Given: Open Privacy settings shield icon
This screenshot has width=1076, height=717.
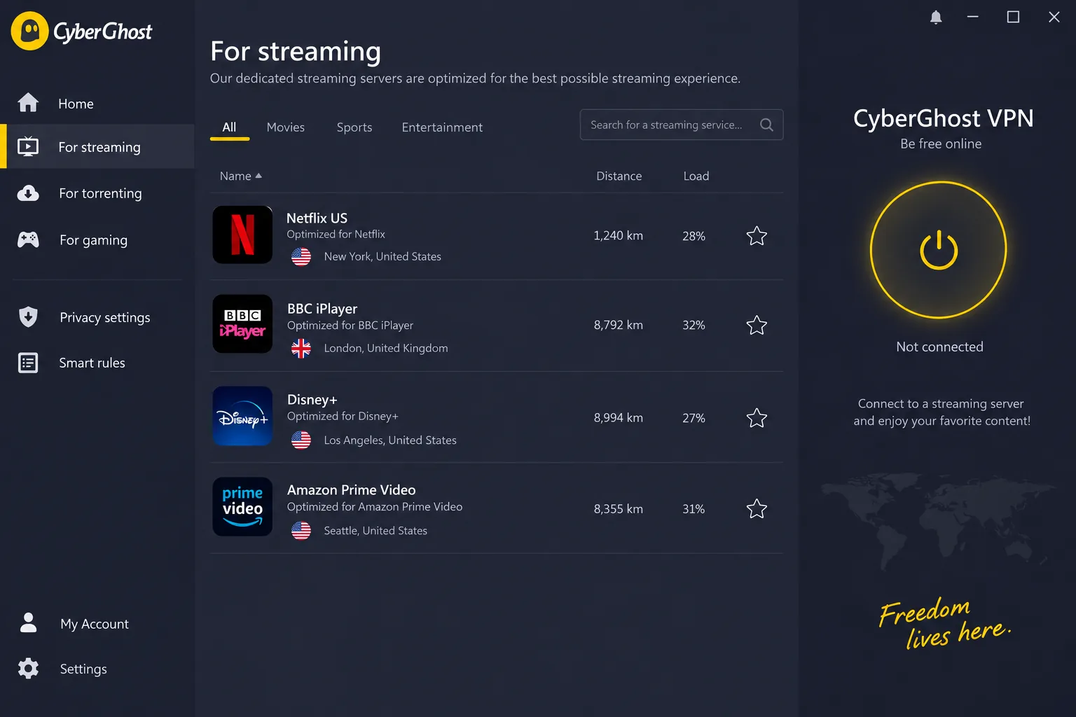Looking at the screenshot, I should pyautogui.click(x=28, y=316).
